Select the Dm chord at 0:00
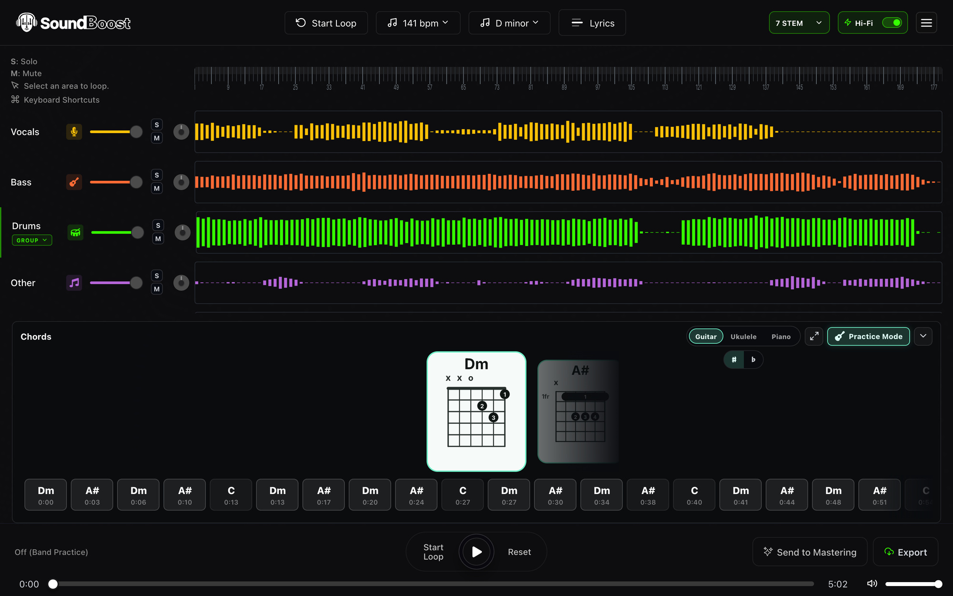Image resolution: width=953 pixels, height=596 pixels. pyautogui.click(x=46, y=495)
